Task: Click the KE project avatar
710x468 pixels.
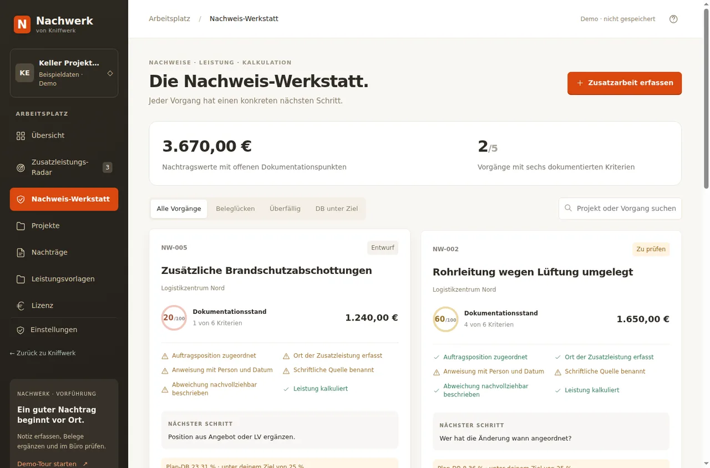Action: (x=24, y=73)
